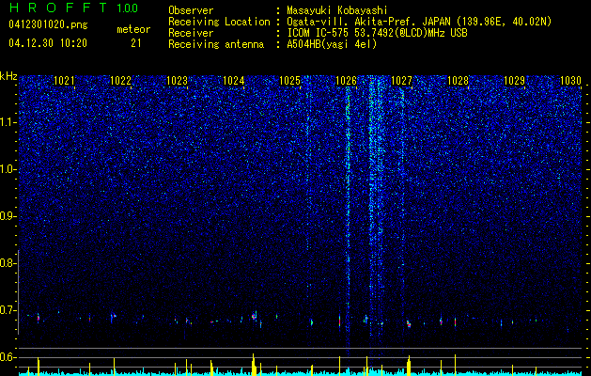Click the Receiving Location label
This screenshot has height=376, width=591.
click(219, 22)
